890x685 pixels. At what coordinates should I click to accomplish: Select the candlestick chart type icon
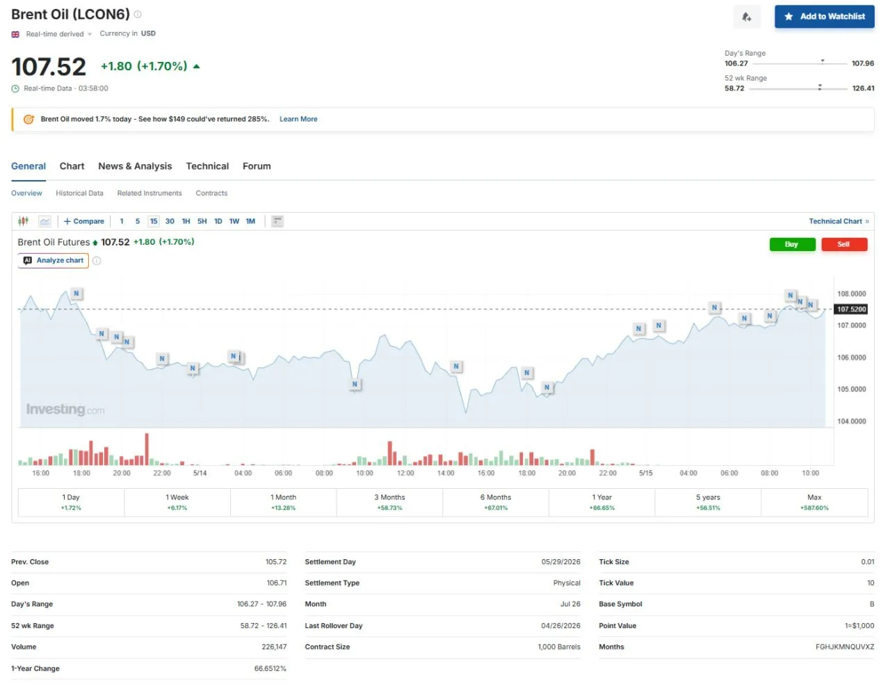(x=23, y=221)
